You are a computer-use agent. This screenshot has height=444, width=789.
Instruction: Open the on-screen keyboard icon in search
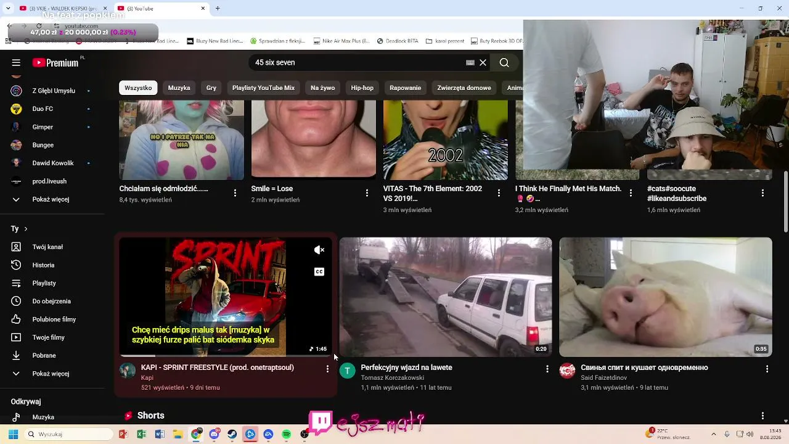tap(470, 62)
